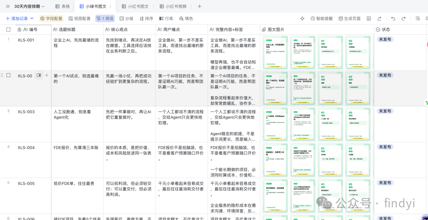Click the row number 1 at the left
The width and height of the screenshot is (428, 220).
[x=8, y=39]
